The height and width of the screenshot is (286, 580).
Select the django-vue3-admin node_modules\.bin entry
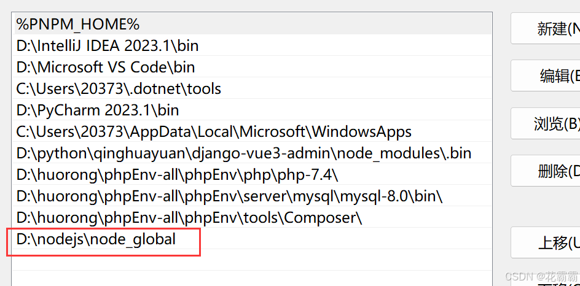pyautogui.click(x=253, y=153)
